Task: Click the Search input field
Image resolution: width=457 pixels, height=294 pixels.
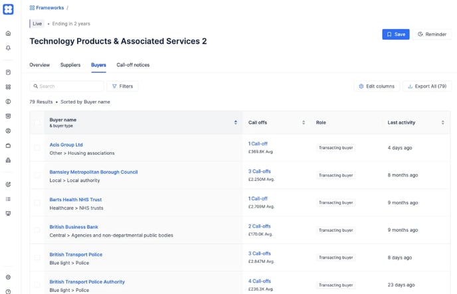Action: point(66,86)
